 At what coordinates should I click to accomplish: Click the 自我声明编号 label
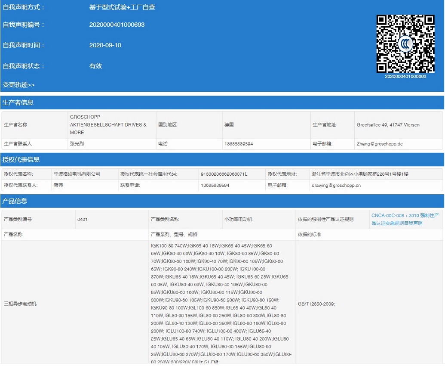point(24,25)
